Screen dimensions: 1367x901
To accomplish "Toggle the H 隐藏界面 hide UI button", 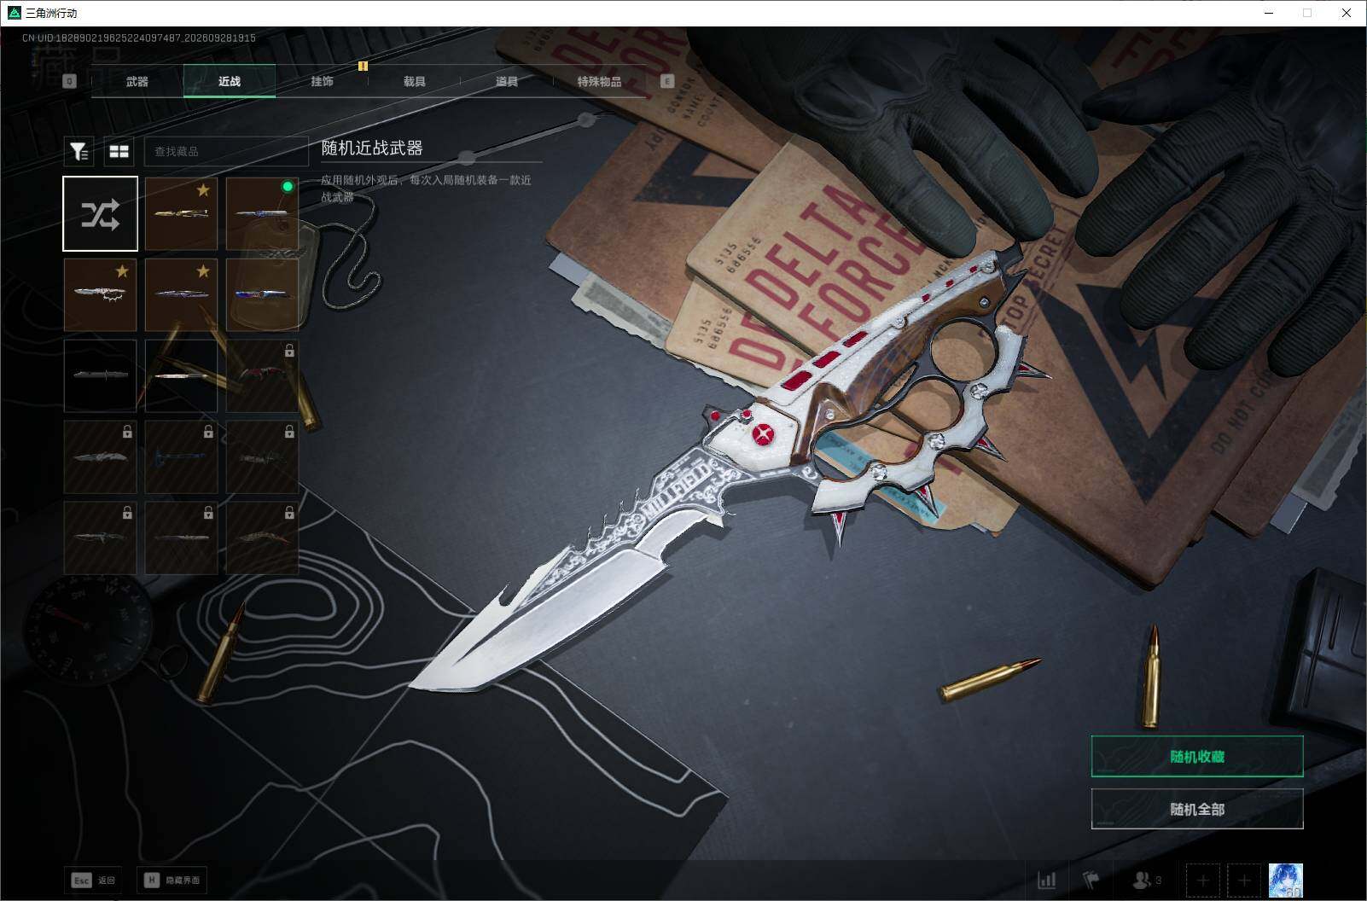I will pos(172,880).
